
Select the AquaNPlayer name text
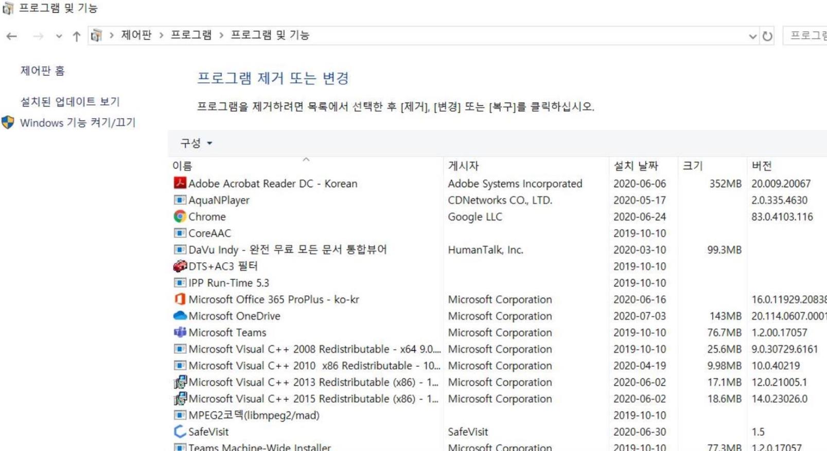pyautogui.click(x=219, y=200)
